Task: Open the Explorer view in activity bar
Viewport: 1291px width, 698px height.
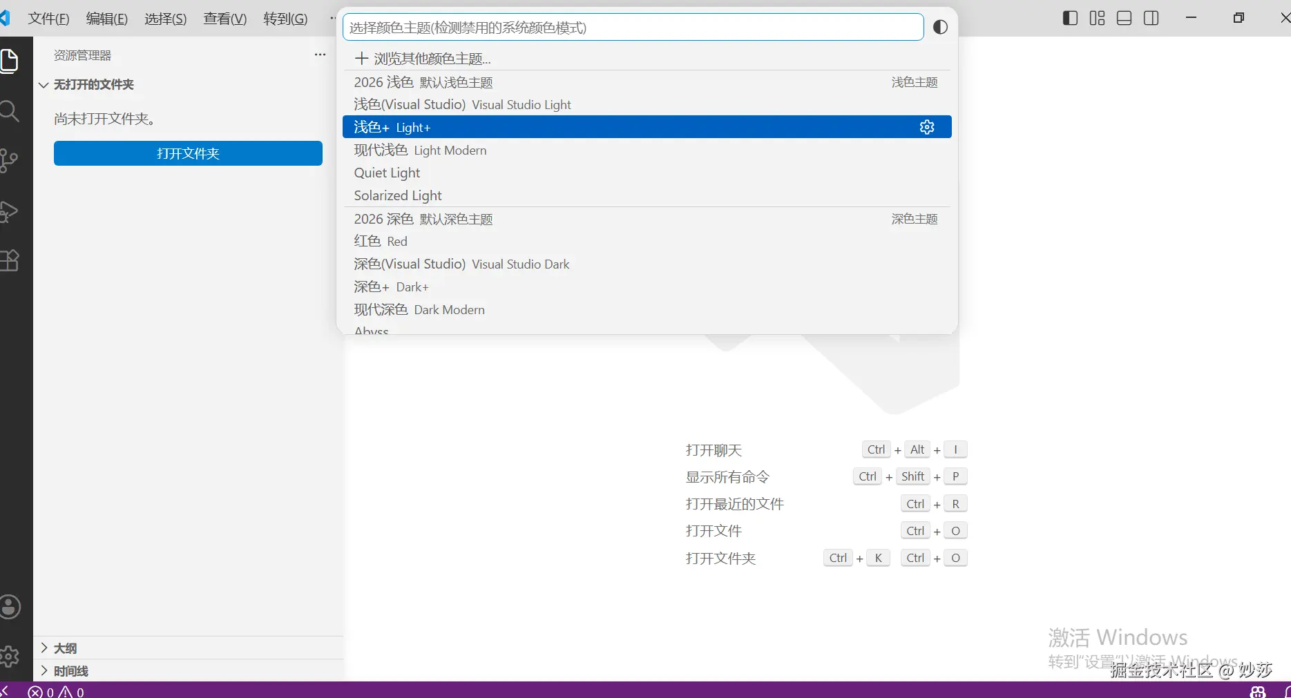Action: tap(9, 61)
